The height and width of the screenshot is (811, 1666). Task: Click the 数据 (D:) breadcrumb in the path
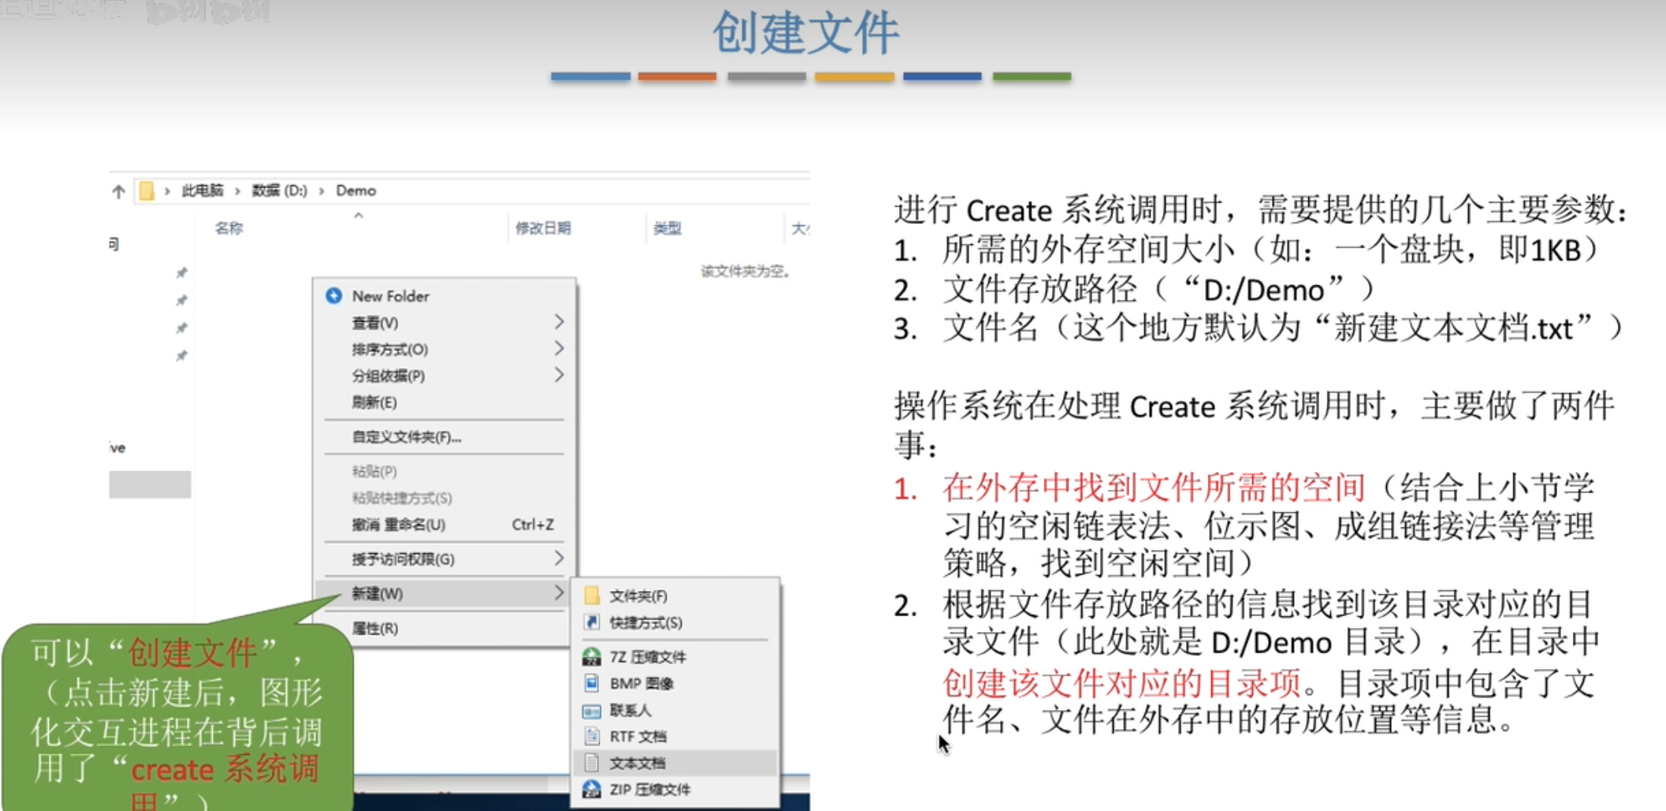coord(279,191)
